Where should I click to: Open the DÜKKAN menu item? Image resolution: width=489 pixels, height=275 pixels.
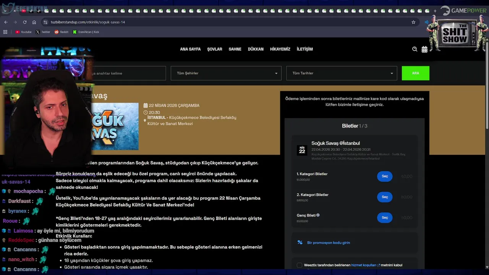(x=256, y=49)
